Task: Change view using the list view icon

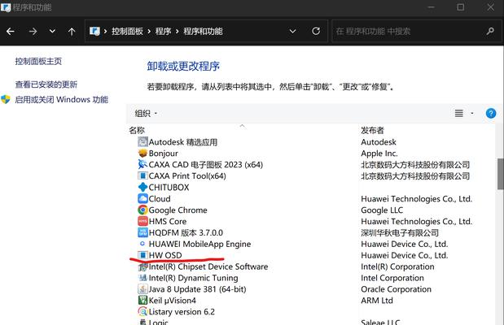Action: pos(458,113)
